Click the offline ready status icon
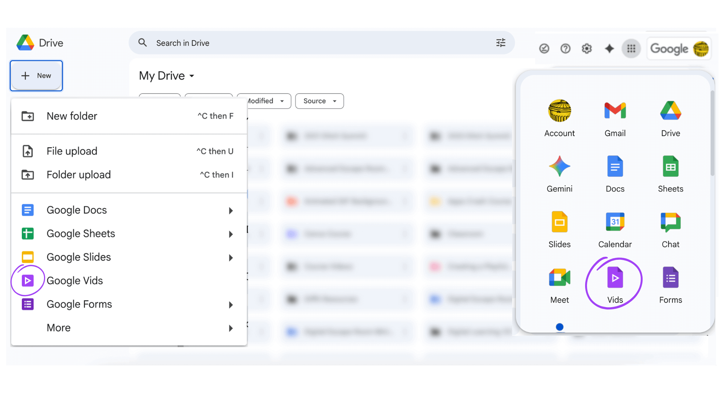This screenshot has height=406, width=722. (x=544, y=48)
